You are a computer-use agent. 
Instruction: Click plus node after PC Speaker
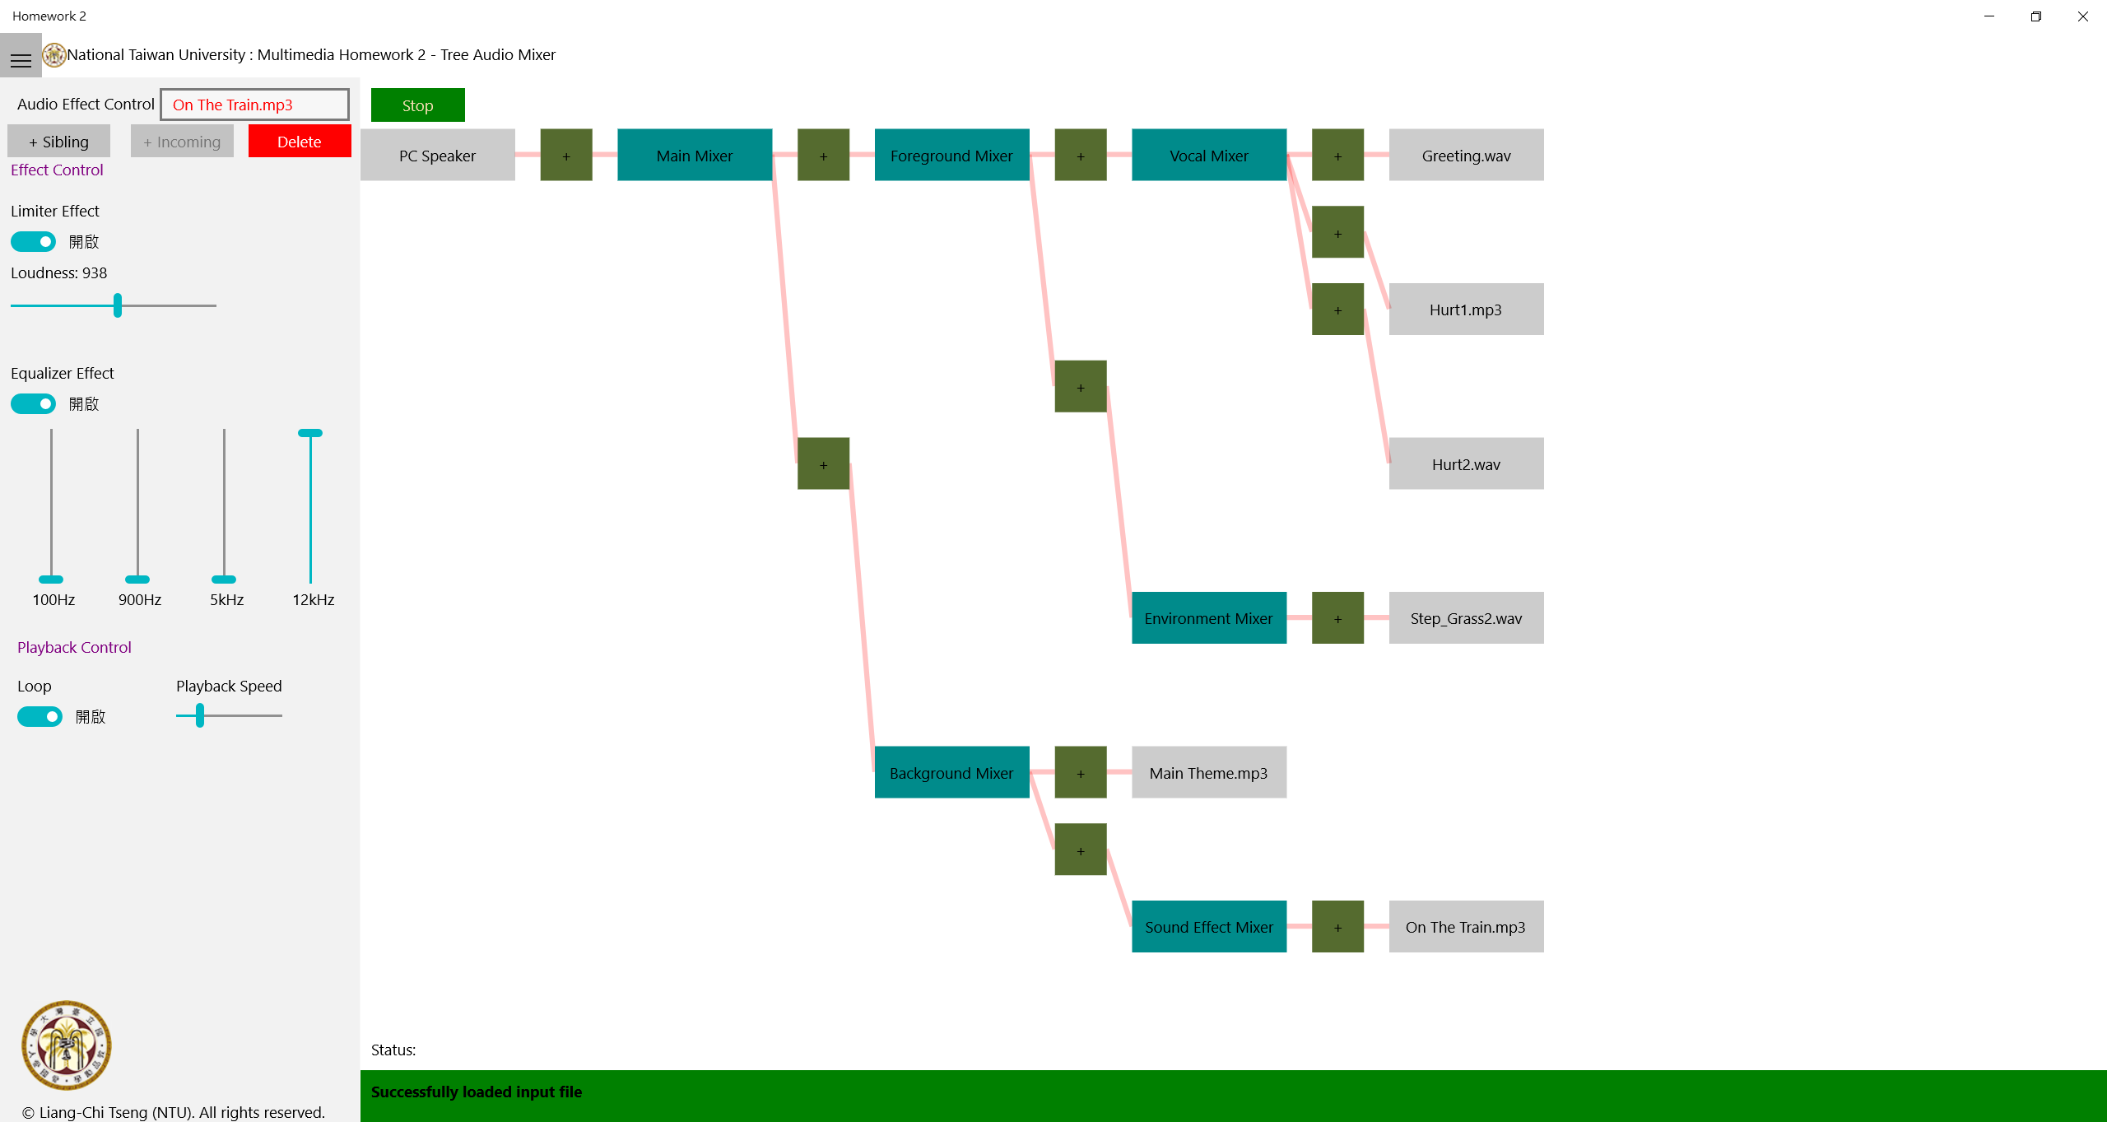[x=566, y=156]
